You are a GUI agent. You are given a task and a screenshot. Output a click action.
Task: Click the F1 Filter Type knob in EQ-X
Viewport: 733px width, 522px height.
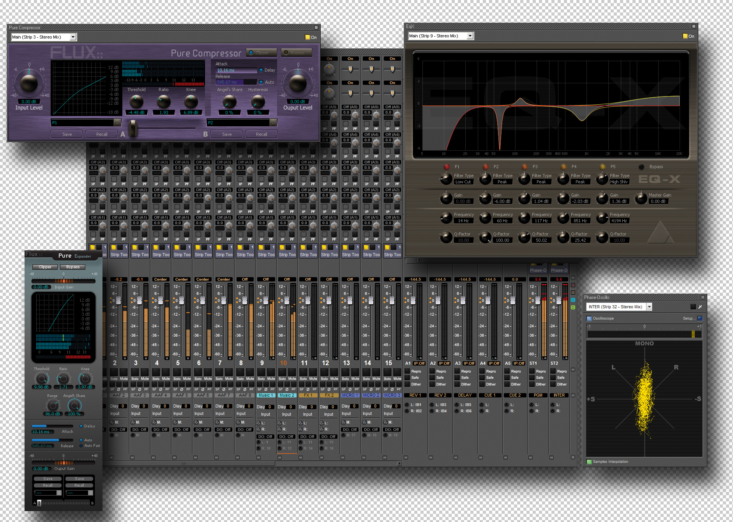446,179
